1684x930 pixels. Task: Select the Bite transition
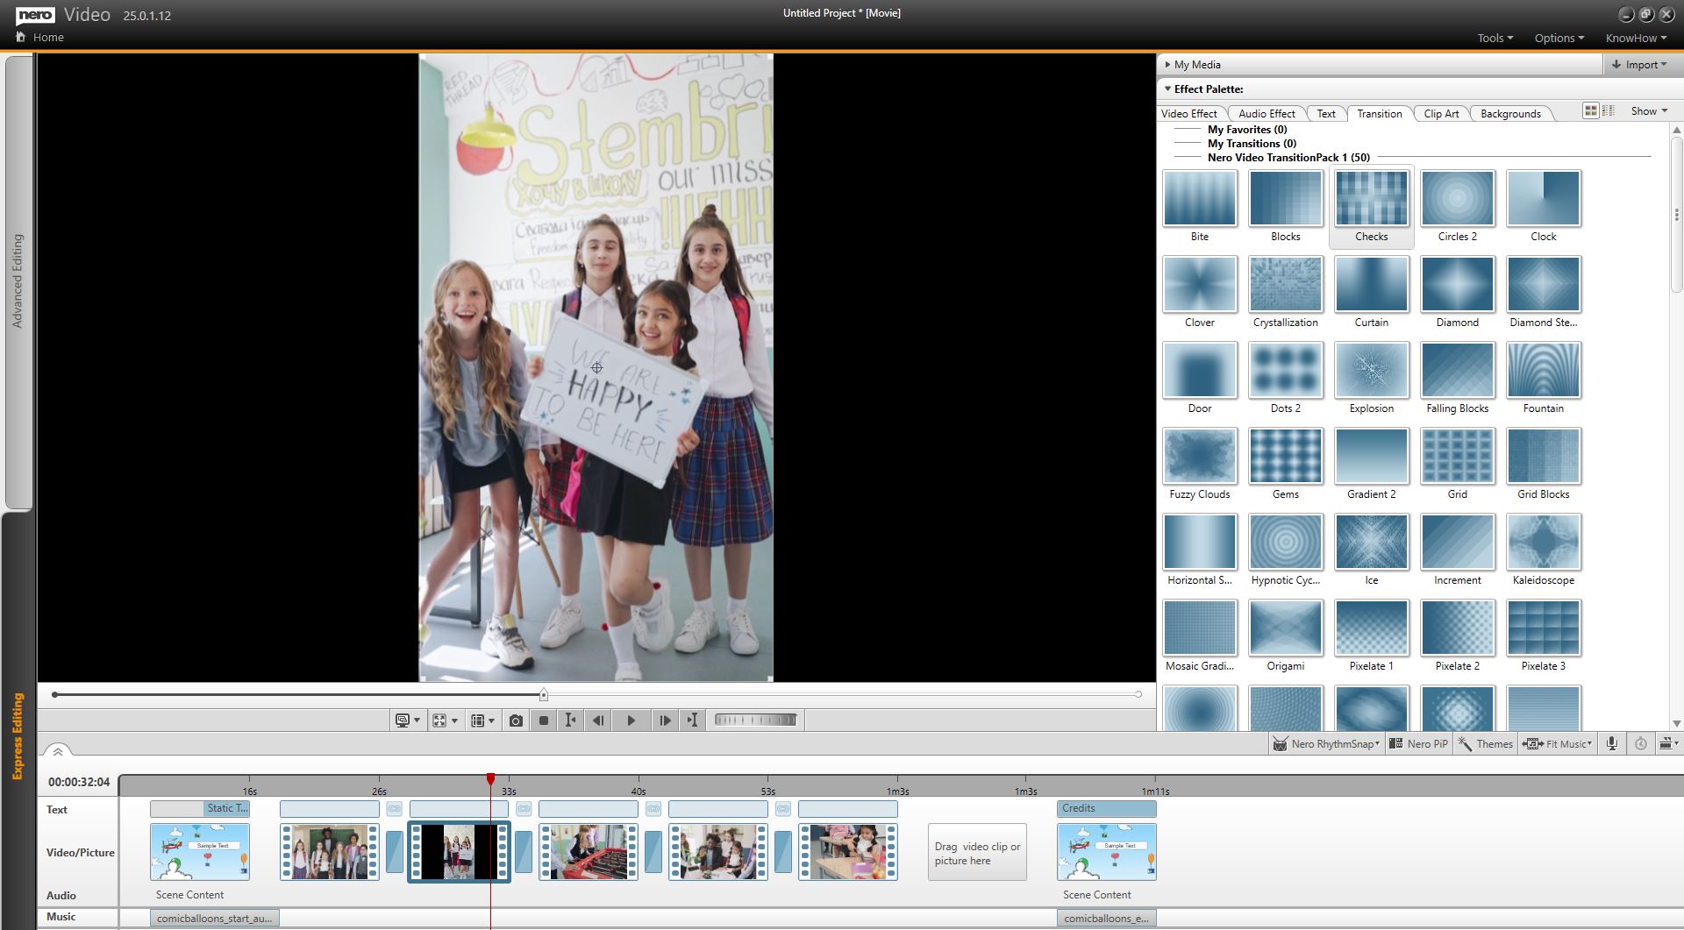click(1200, 208)
